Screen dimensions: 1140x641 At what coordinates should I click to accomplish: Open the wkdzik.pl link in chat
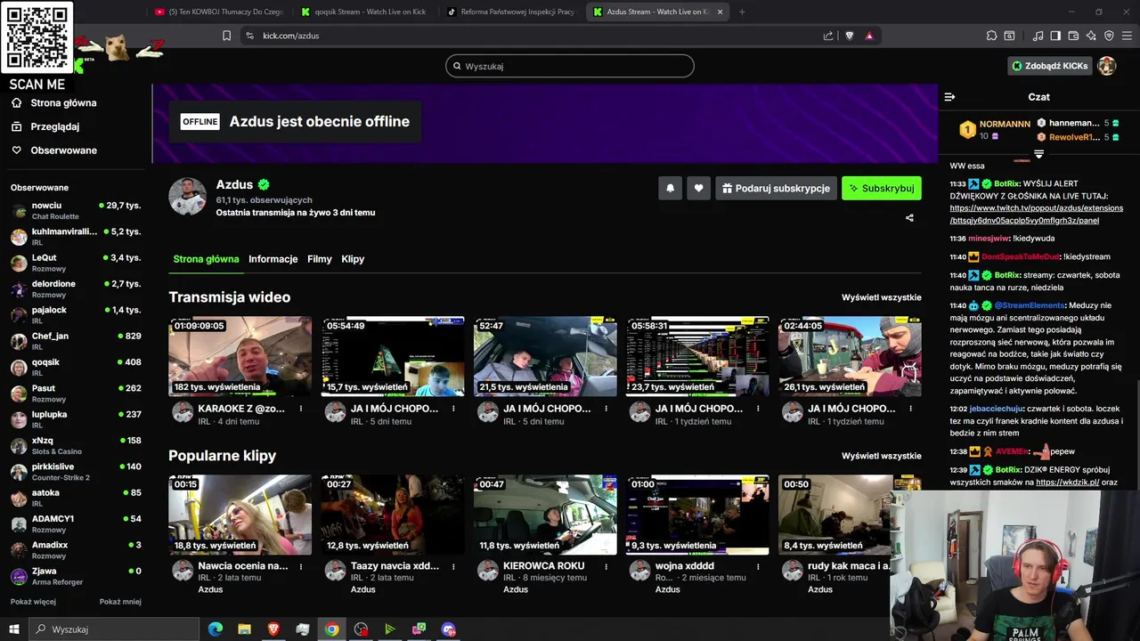pos(1067,483)
